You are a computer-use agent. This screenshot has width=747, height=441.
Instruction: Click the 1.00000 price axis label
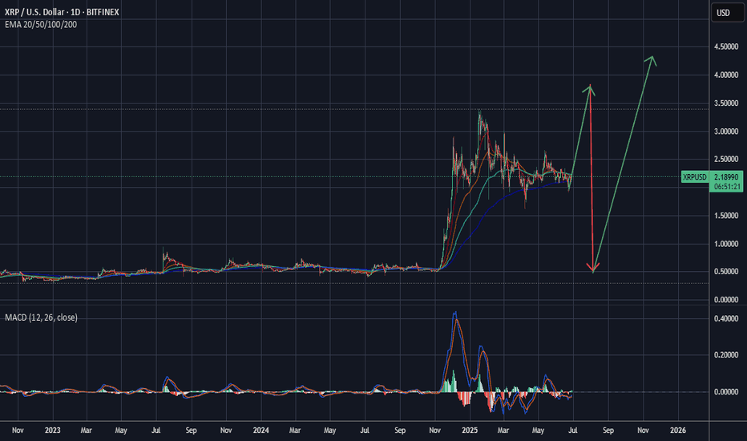click(726, 244)
